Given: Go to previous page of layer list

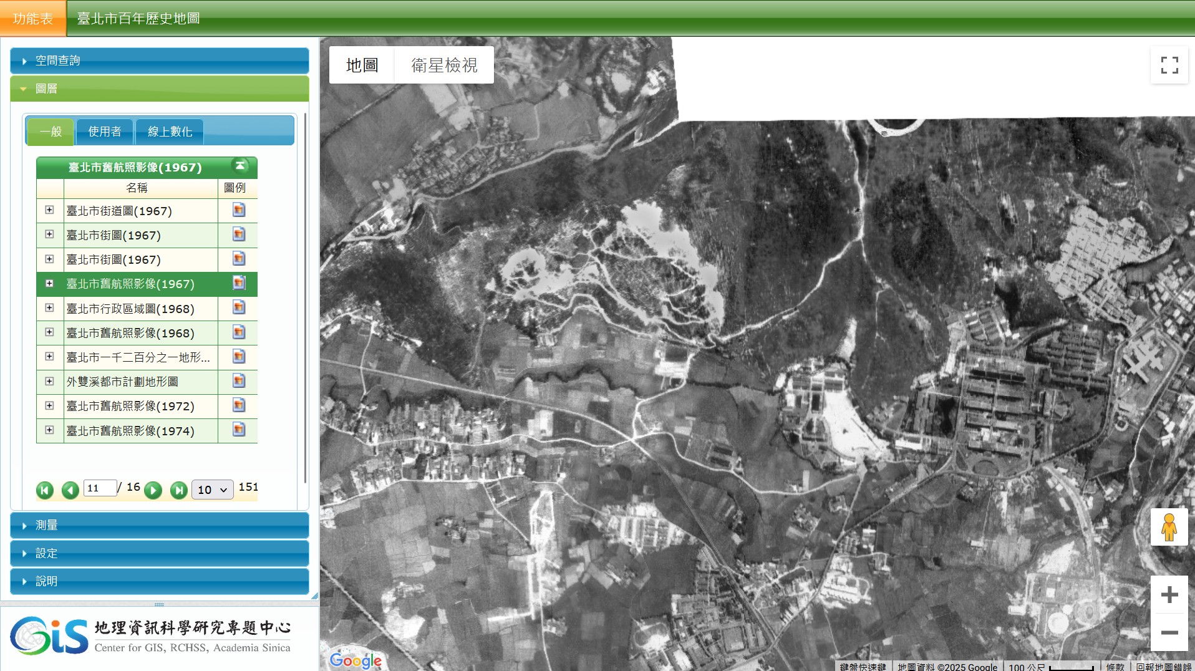Looking at the screenshot, I should pos(70,490).
